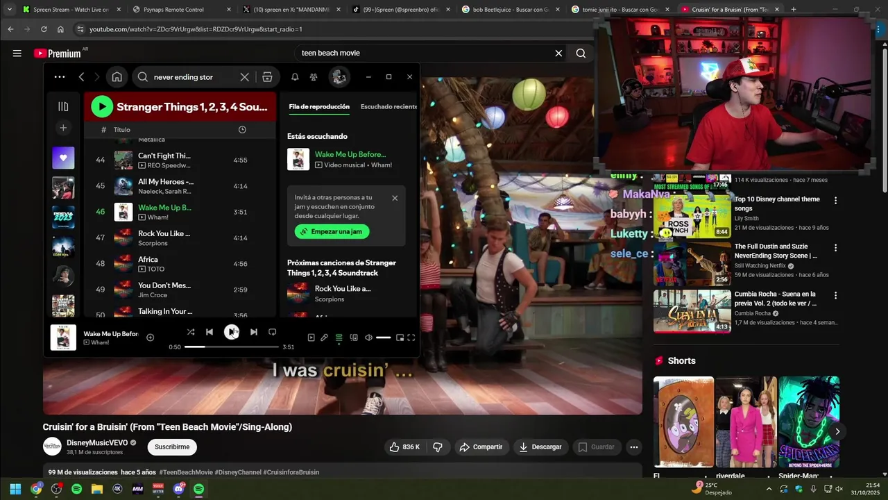
Task: Open Spotify miniplayer
Action: click(400, 337)
